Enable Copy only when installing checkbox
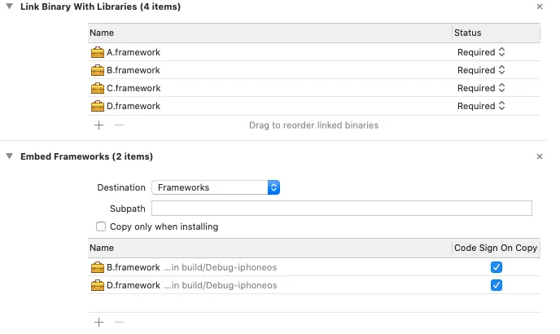This screenshot has width=560, height=334. [x=101, y=226]
